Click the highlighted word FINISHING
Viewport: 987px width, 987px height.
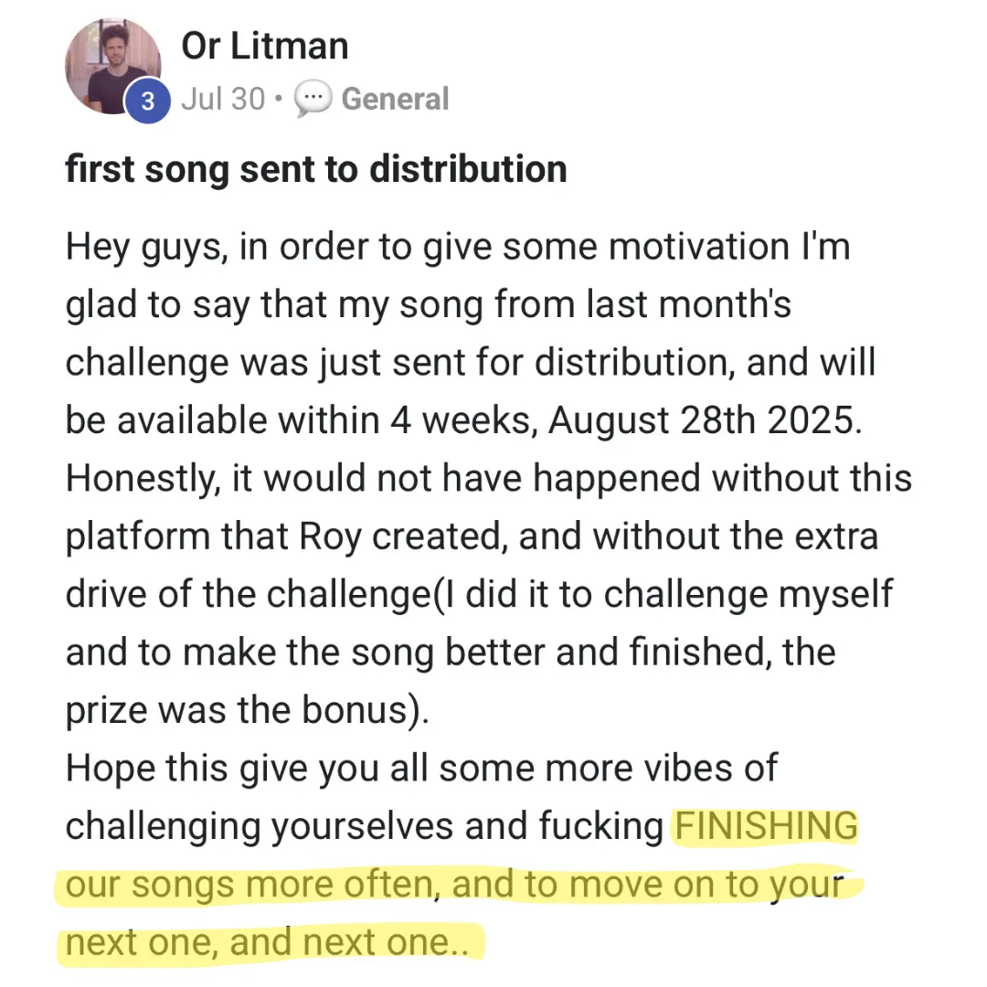(x=766, y=826)
